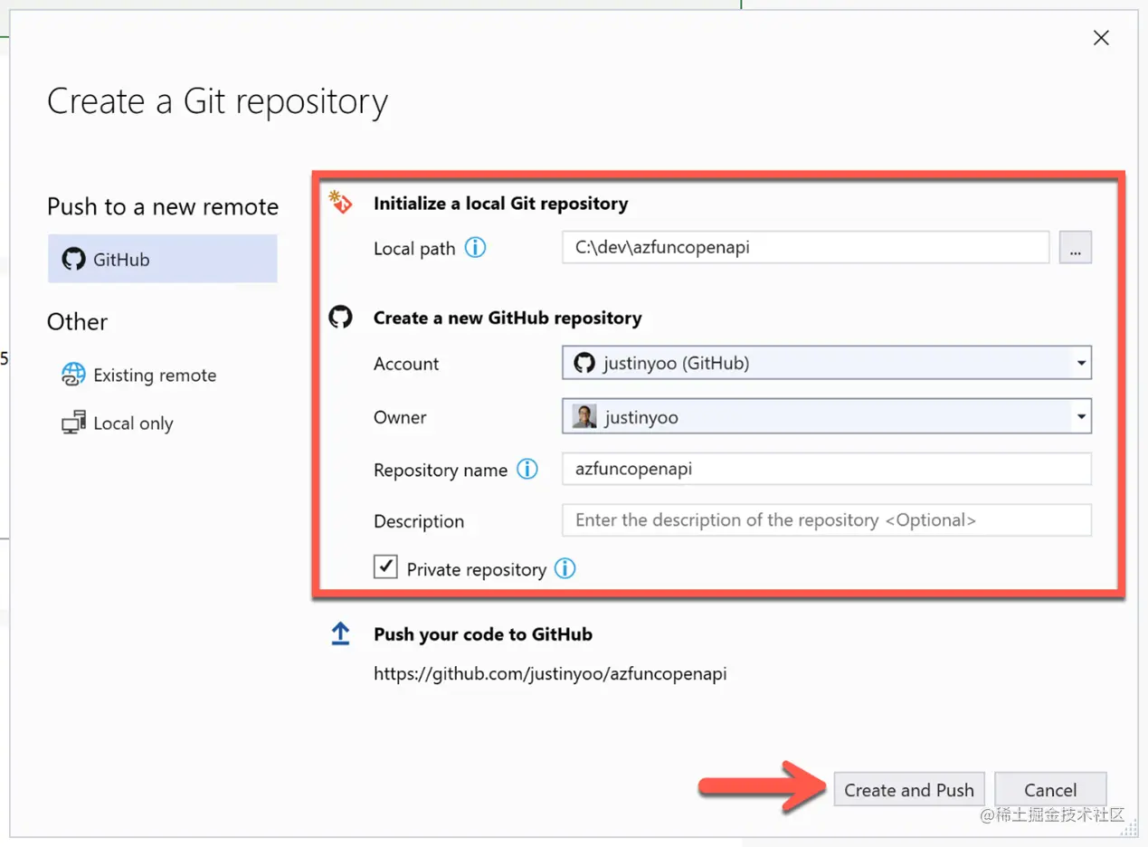The width and height of the screenshot is (1148, 847).
Task: Click the Create and Push button
Action: 909,790
